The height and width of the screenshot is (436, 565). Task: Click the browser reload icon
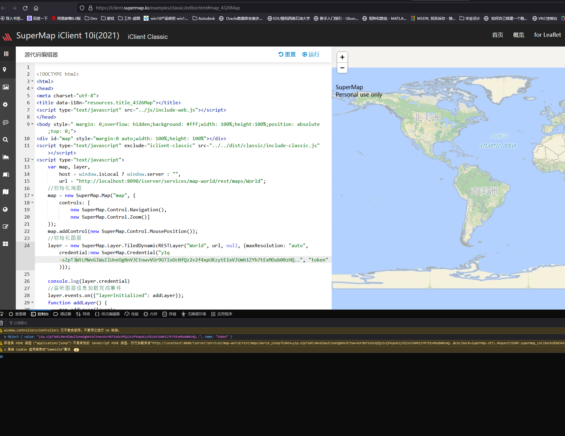[x=25, y=8]
